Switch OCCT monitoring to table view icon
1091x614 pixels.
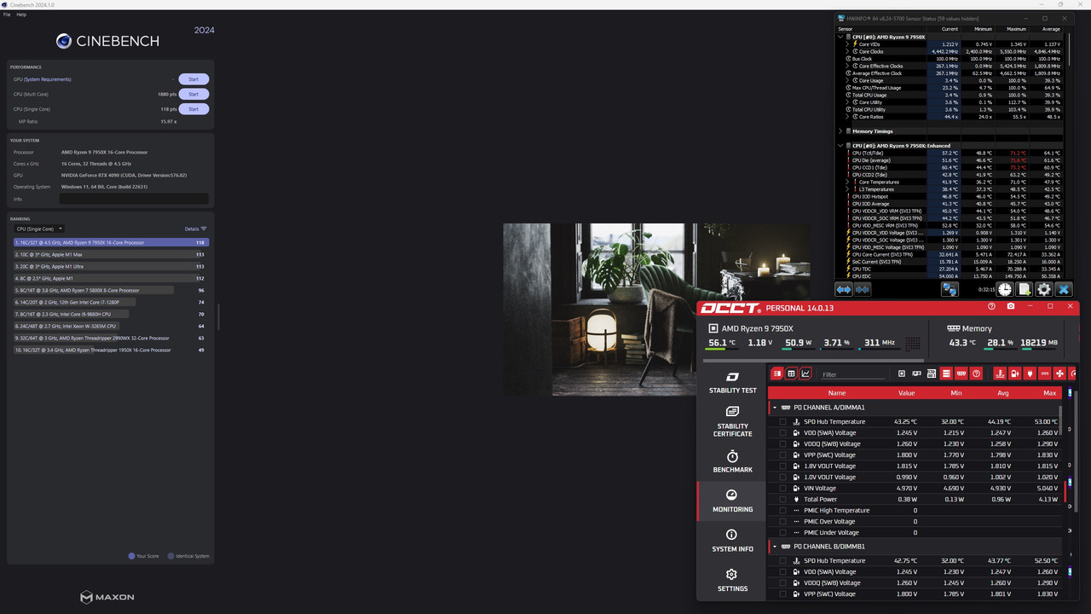coord(777,374)
